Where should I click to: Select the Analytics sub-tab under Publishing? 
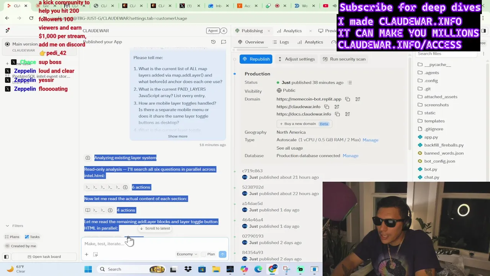pyautogui.click(x=310, y=42)
